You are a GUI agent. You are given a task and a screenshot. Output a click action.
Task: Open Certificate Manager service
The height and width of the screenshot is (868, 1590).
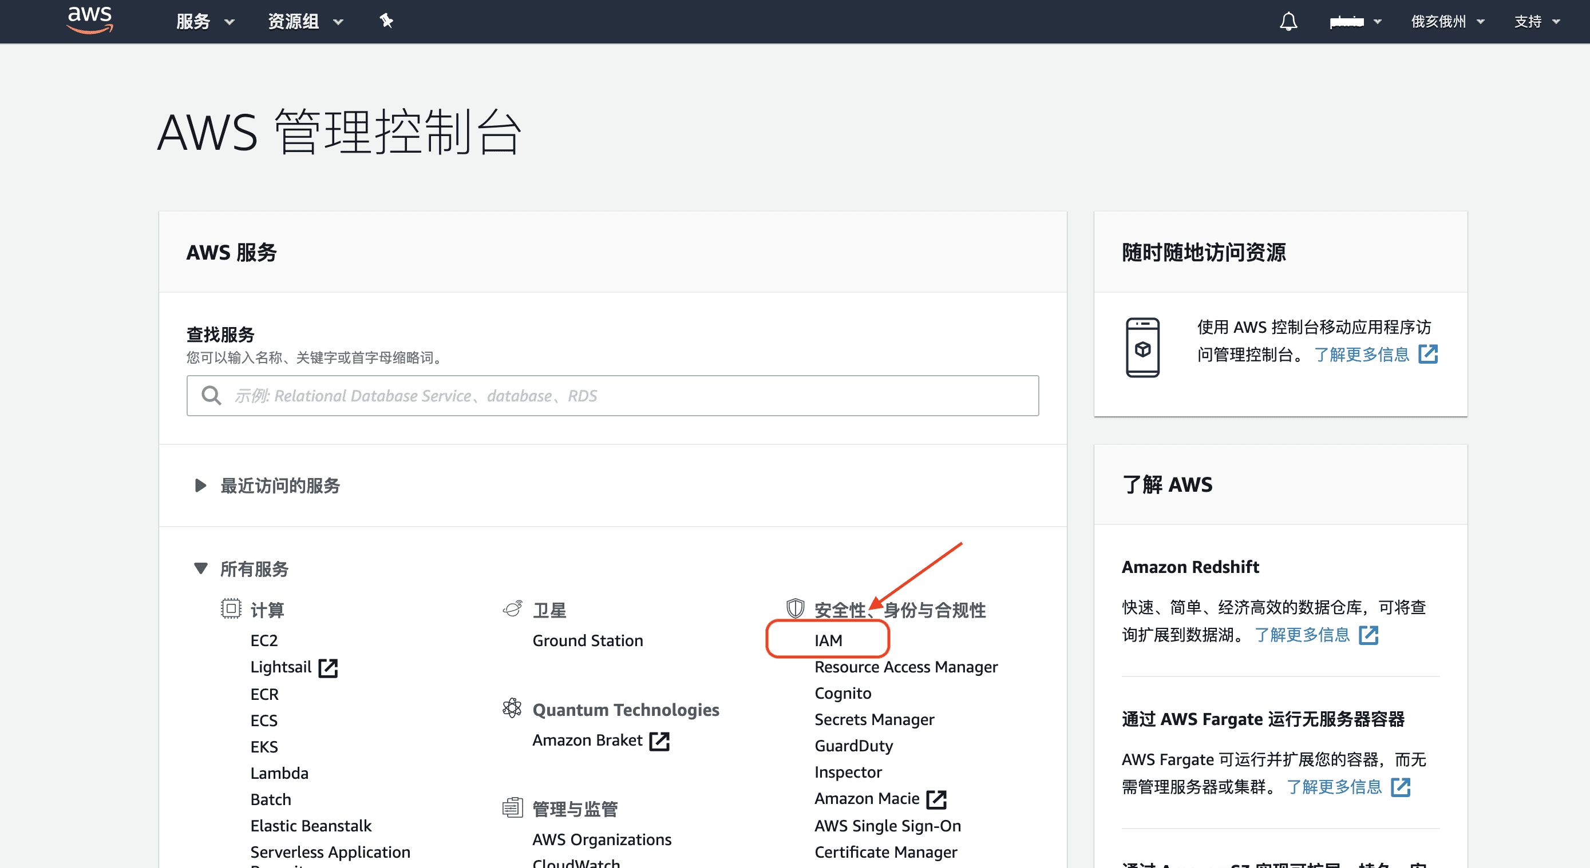click(886, 853)
